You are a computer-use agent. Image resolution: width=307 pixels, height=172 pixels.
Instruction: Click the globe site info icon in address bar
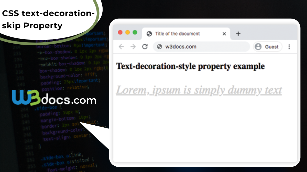pos(160,47)
